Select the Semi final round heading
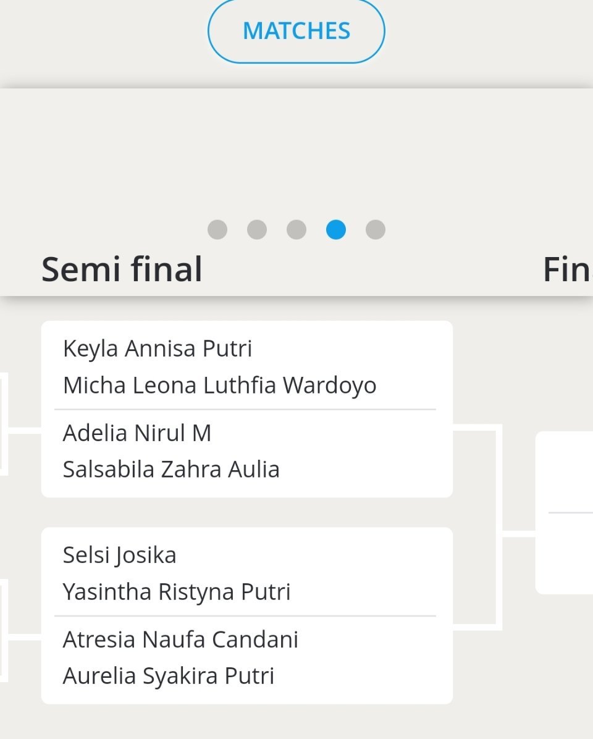Image resolution: width=593 pixels, height=739 pixels. click(122, 269)
